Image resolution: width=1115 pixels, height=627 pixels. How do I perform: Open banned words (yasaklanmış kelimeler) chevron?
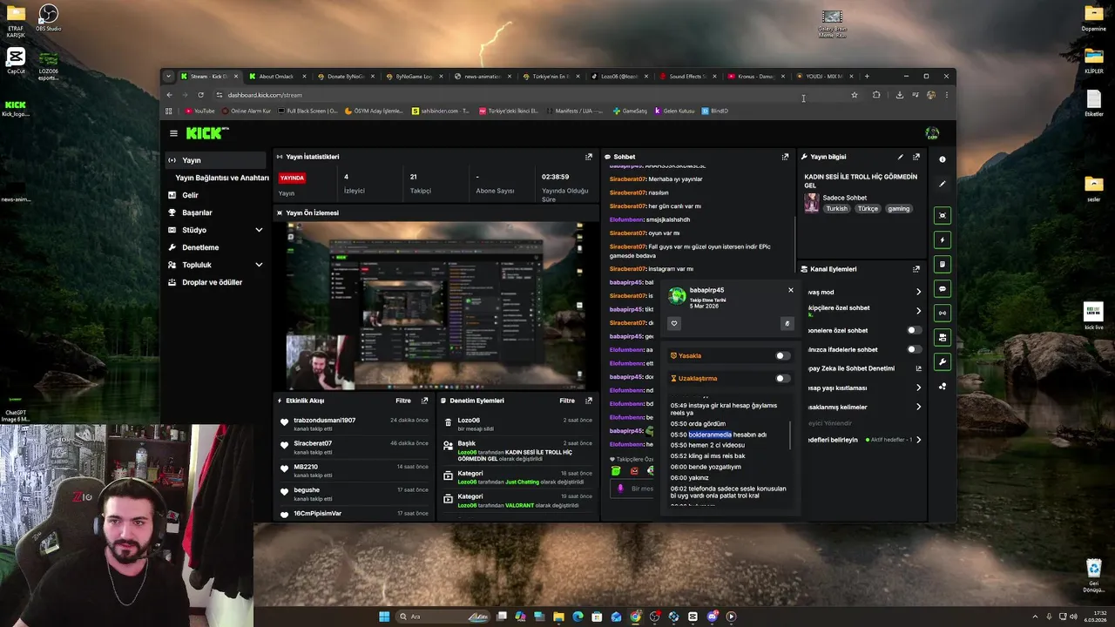click(x=918, y=407)
